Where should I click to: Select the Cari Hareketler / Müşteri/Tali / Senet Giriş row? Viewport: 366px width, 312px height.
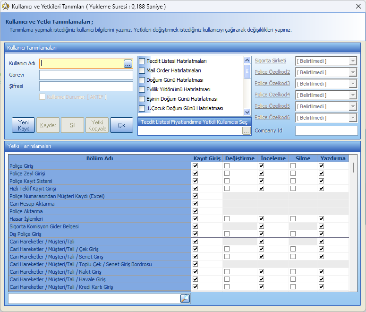[x=100, y=257]
